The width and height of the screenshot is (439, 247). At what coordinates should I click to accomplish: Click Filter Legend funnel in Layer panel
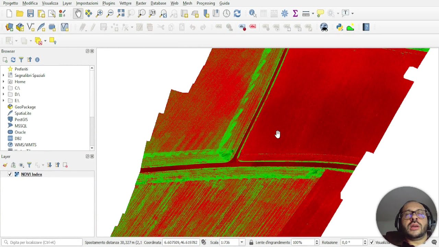point(29,165)
